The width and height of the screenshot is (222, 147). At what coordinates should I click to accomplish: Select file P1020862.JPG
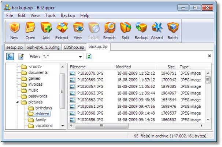coord(90,100)
